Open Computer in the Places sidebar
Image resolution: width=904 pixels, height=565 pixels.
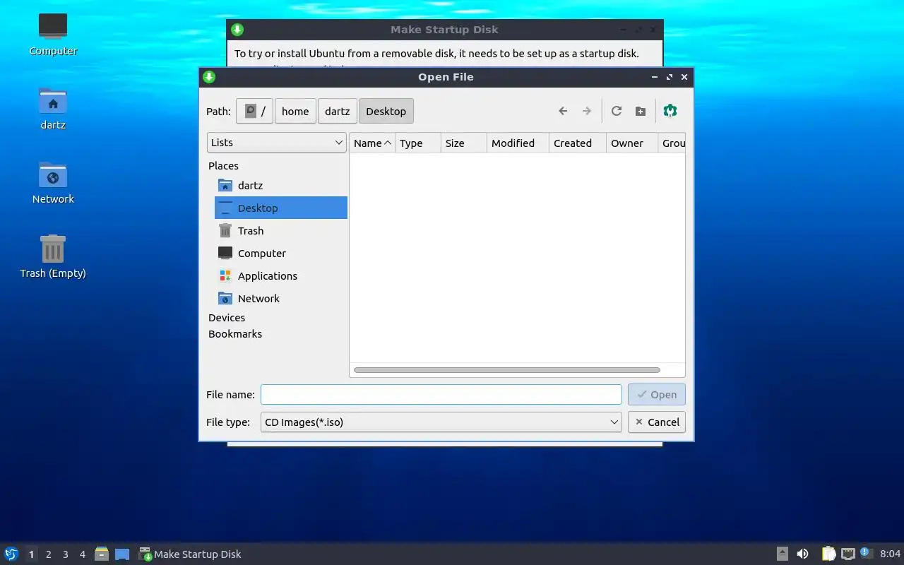(280, 253)
